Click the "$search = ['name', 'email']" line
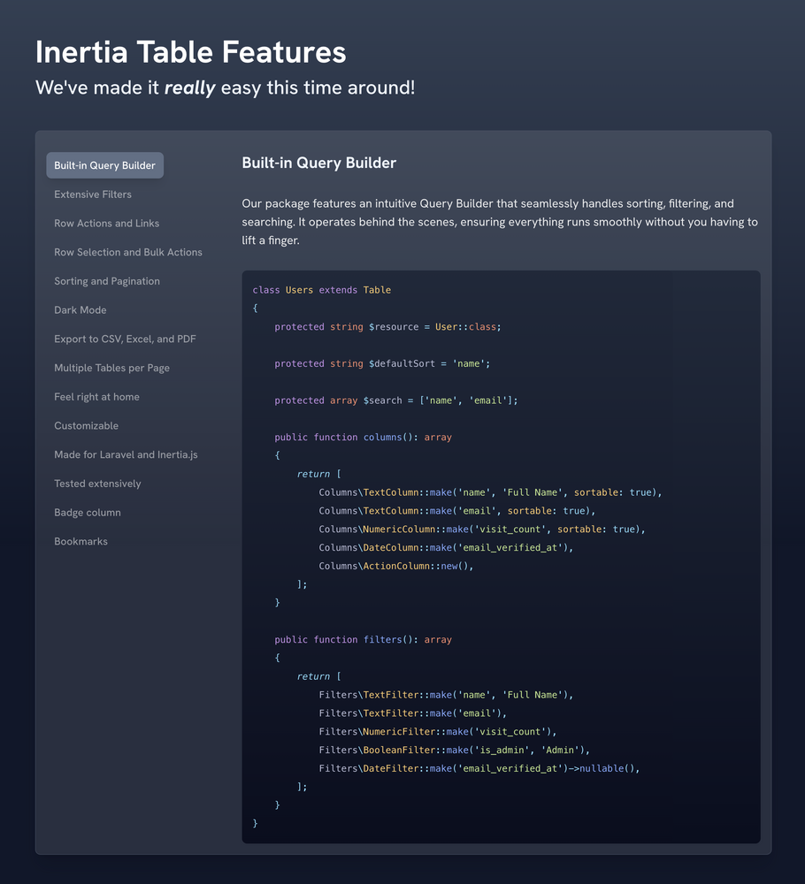Viewport: 805px width, 884px height. click(396, 400)
